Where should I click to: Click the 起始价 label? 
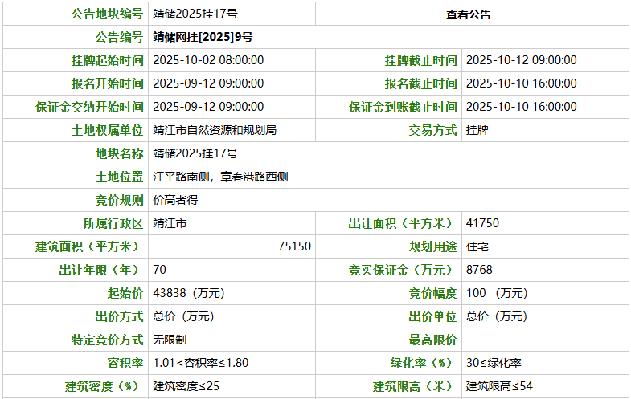pyautogui.click(x=125, y=293)
